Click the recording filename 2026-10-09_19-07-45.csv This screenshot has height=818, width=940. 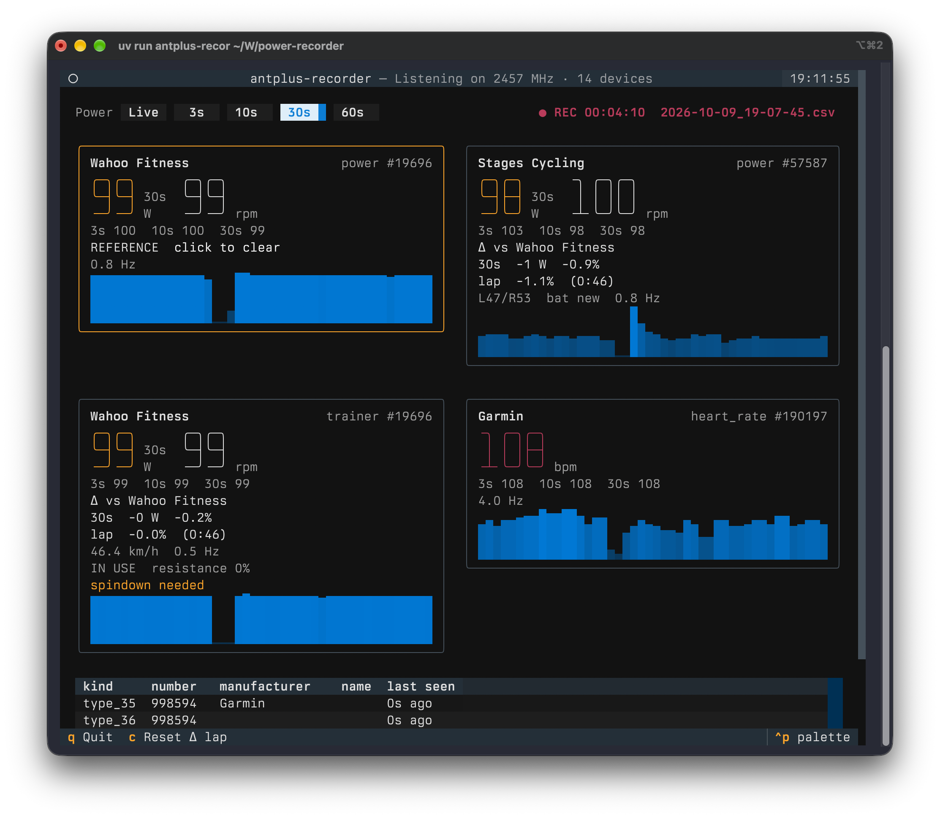[747, 112]
